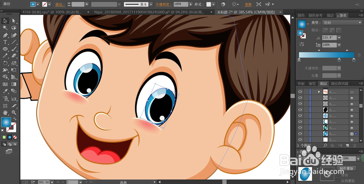The width and height of the screenshot is (364, 184).
Task: Expand the pink blush layer group
Action: [x=319, y=92]
